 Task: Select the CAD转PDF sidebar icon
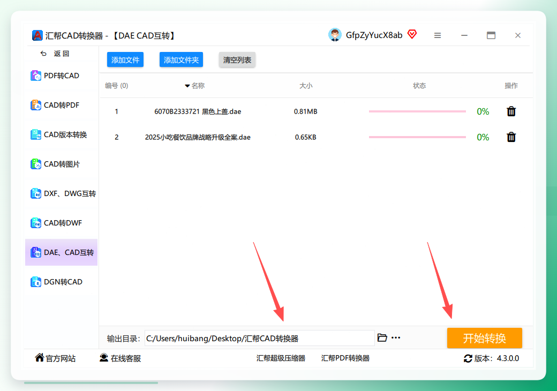click(36, 105)
